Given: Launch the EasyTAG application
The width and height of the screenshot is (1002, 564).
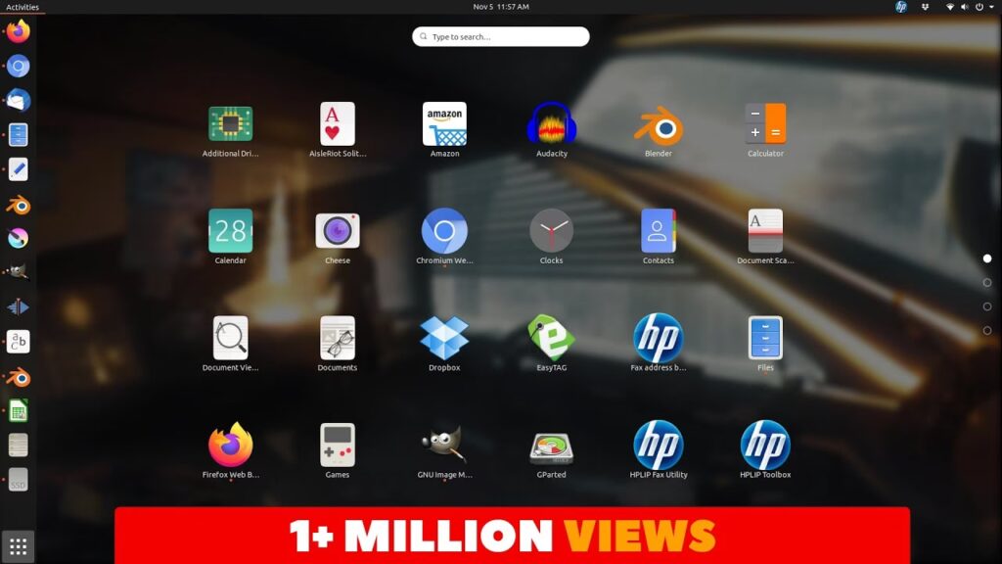Looking at the screenshot, I should click(551, 338).
